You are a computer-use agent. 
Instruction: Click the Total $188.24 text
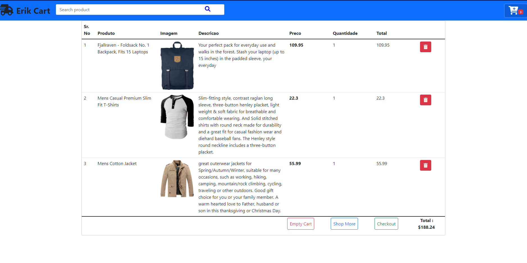point(426,224)
